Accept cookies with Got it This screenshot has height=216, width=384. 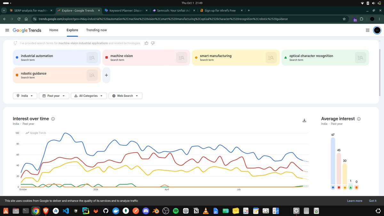pos(372,201)
